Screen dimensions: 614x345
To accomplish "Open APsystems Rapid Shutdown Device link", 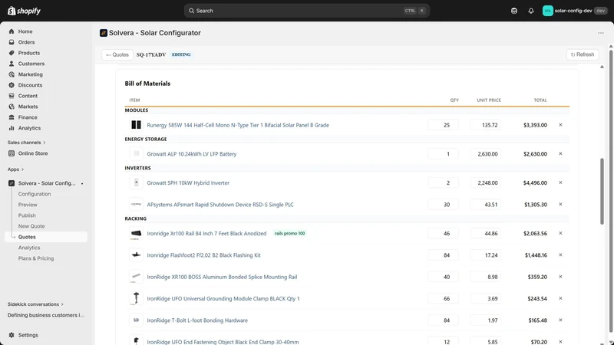I will pos(220,205).
